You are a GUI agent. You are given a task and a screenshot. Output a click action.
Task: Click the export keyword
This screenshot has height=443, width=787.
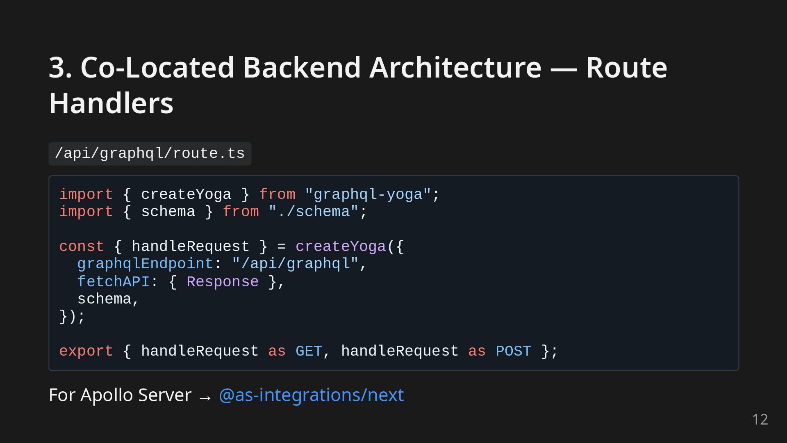(x=86, y=351)
